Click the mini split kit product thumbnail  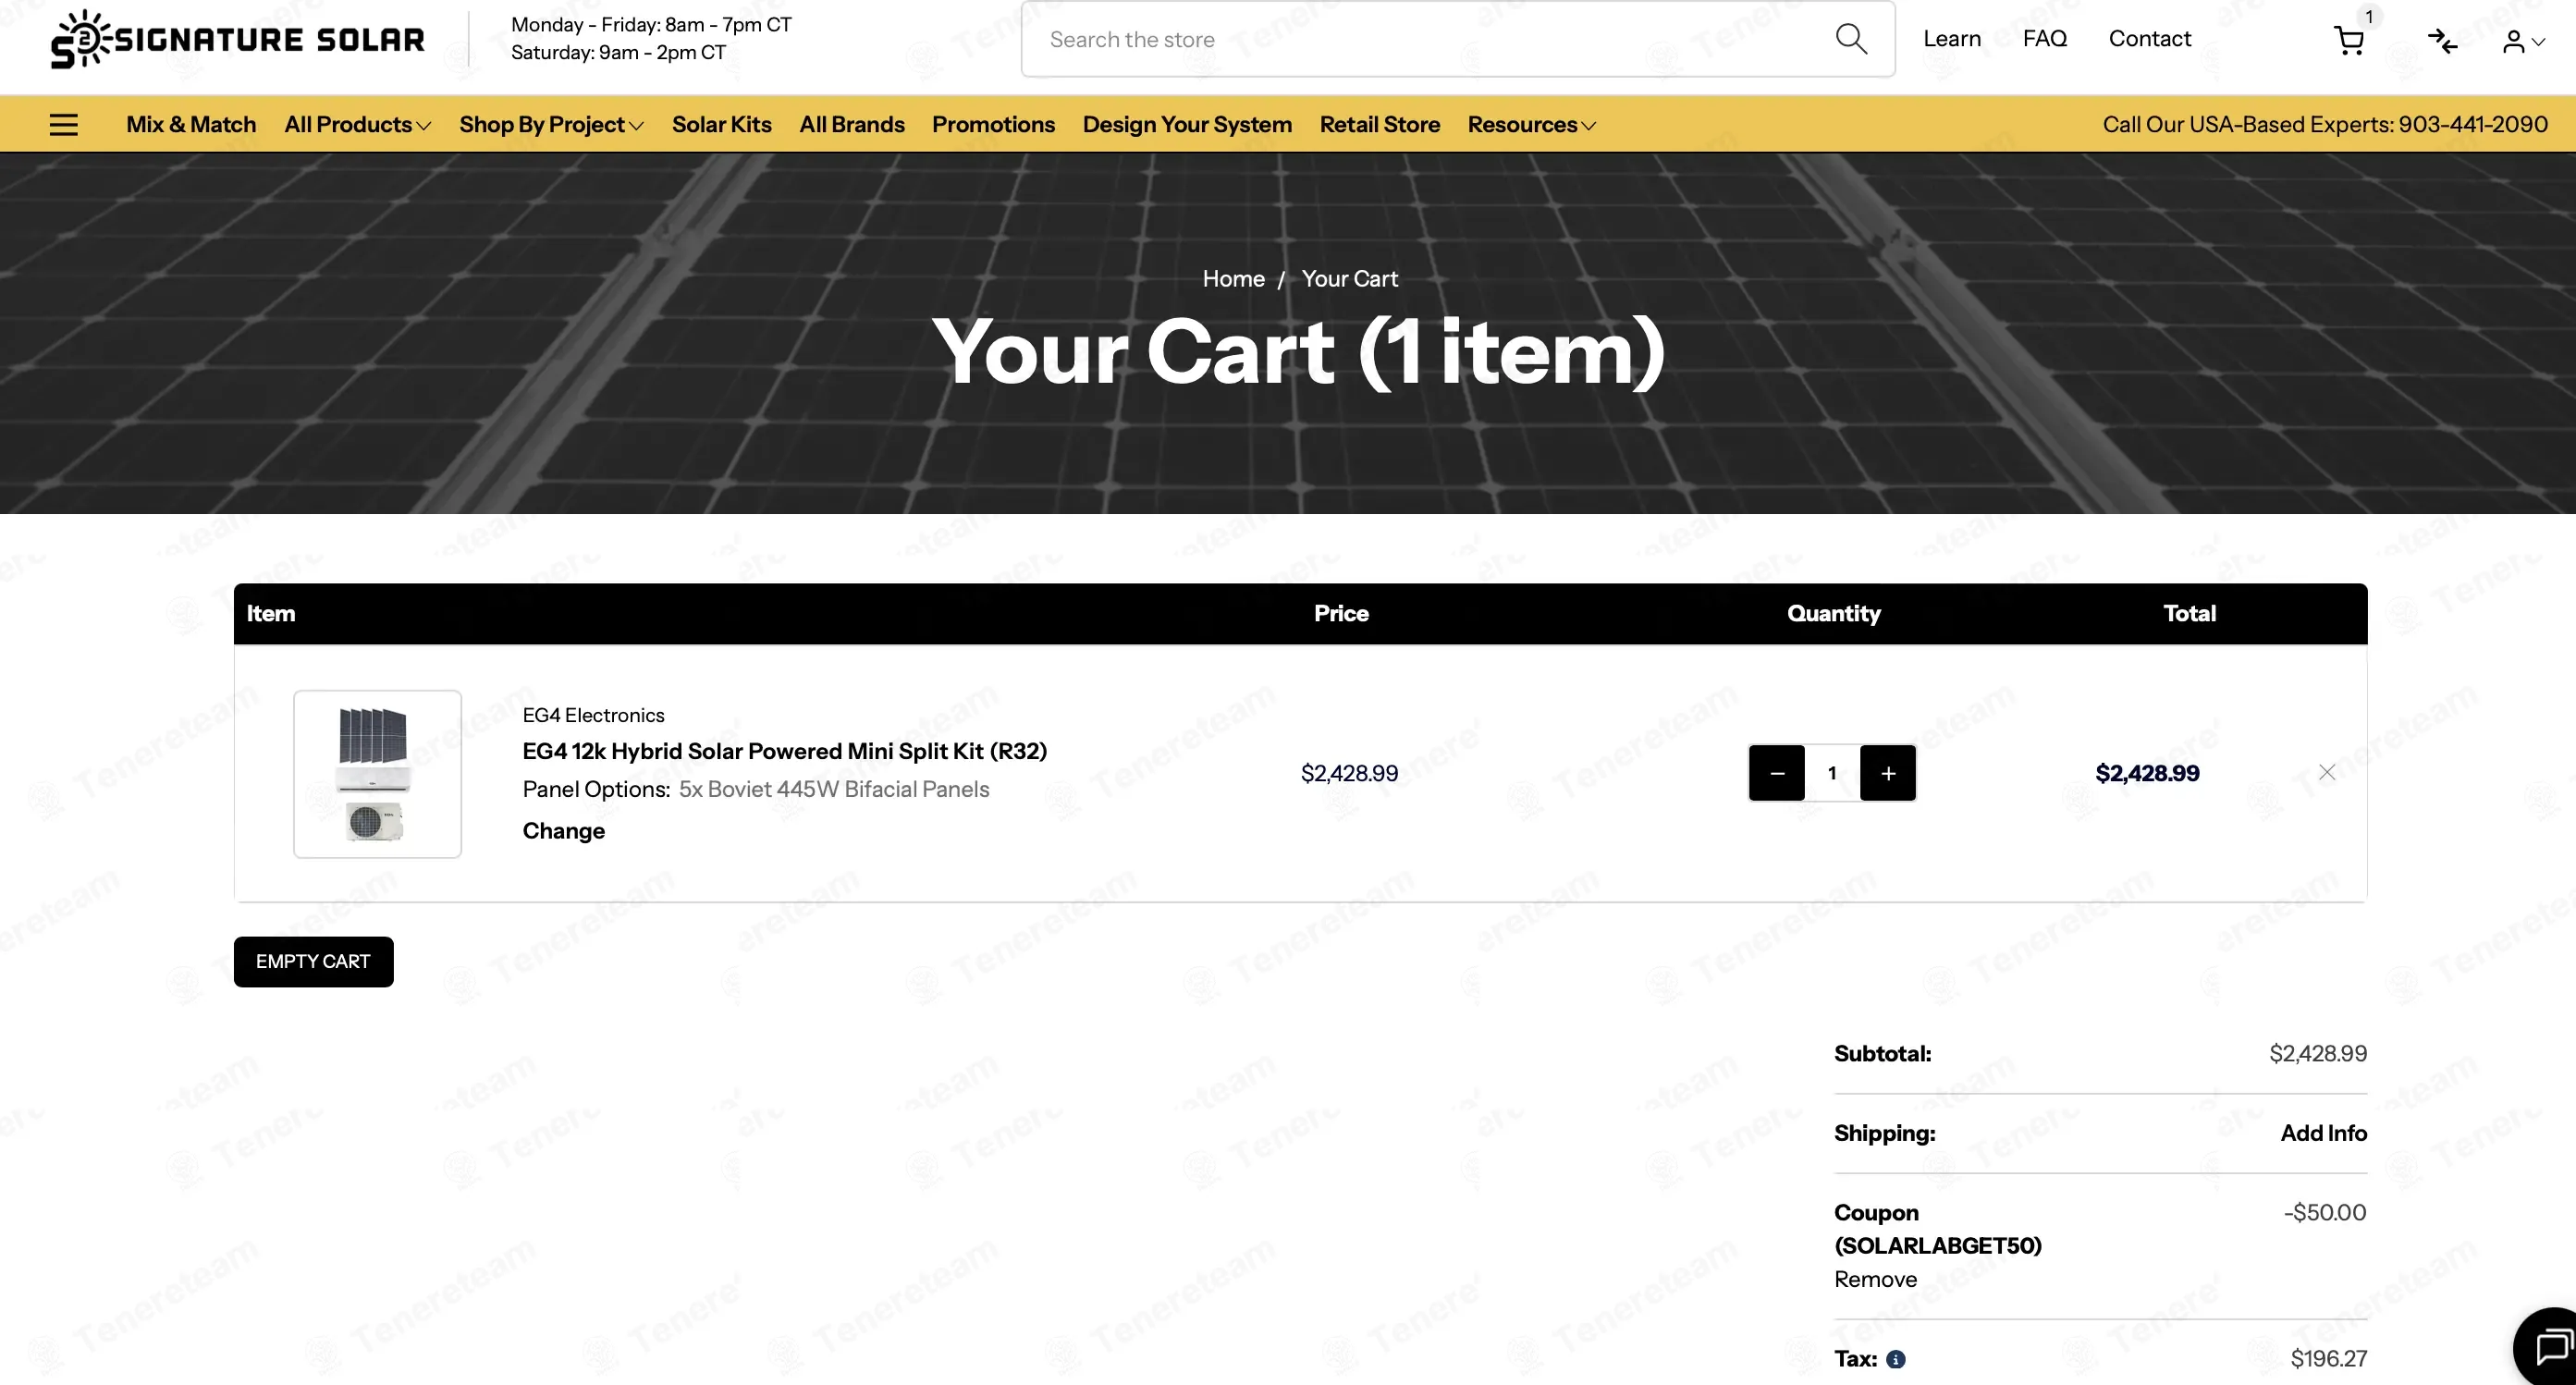377,774
